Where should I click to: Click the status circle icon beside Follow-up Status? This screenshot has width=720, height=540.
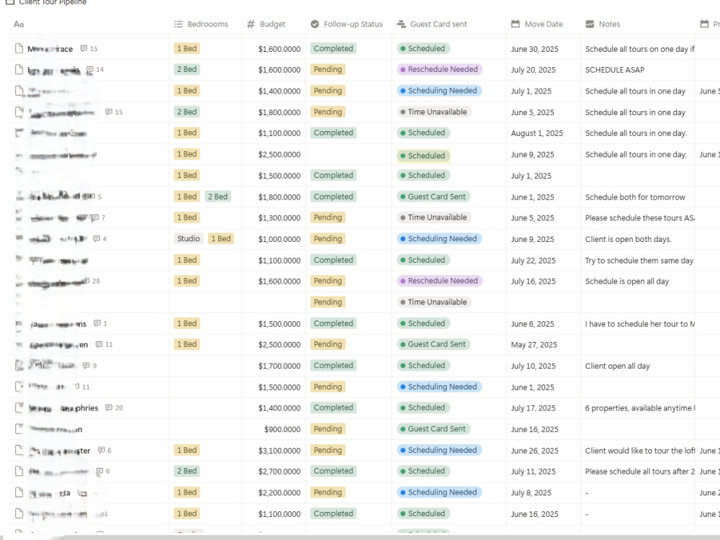pyautogui.click(x=315, y=24)
